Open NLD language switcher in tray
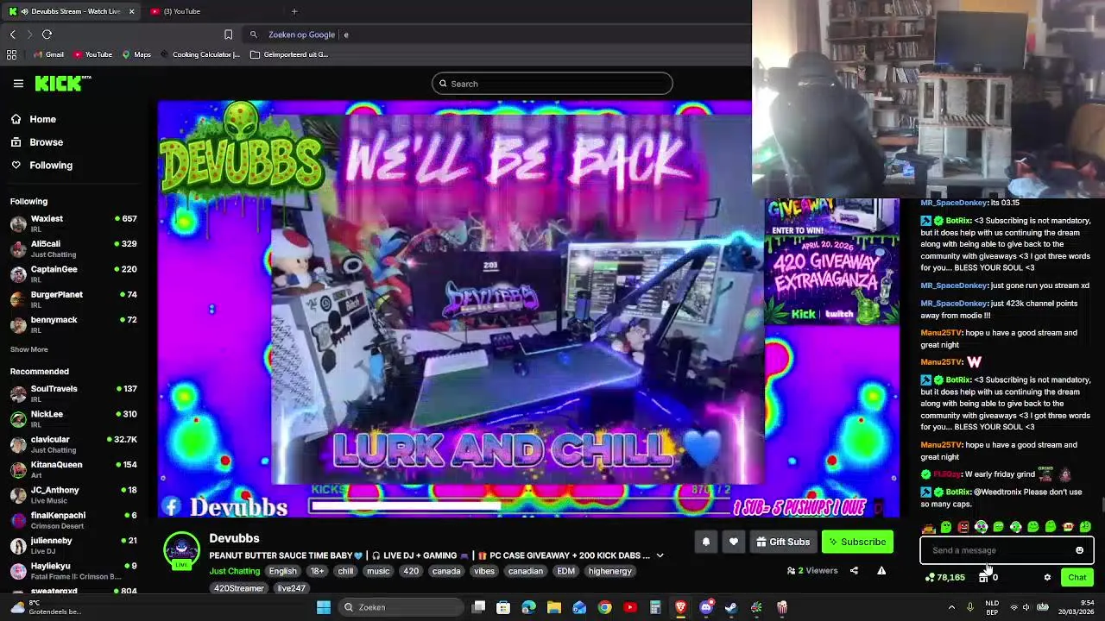Screen dimensions: 1105x621 pos(993,607)
